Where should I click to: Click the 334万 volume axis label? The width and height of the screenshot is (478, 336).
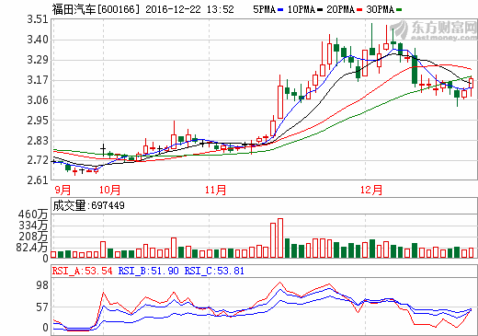33,226
